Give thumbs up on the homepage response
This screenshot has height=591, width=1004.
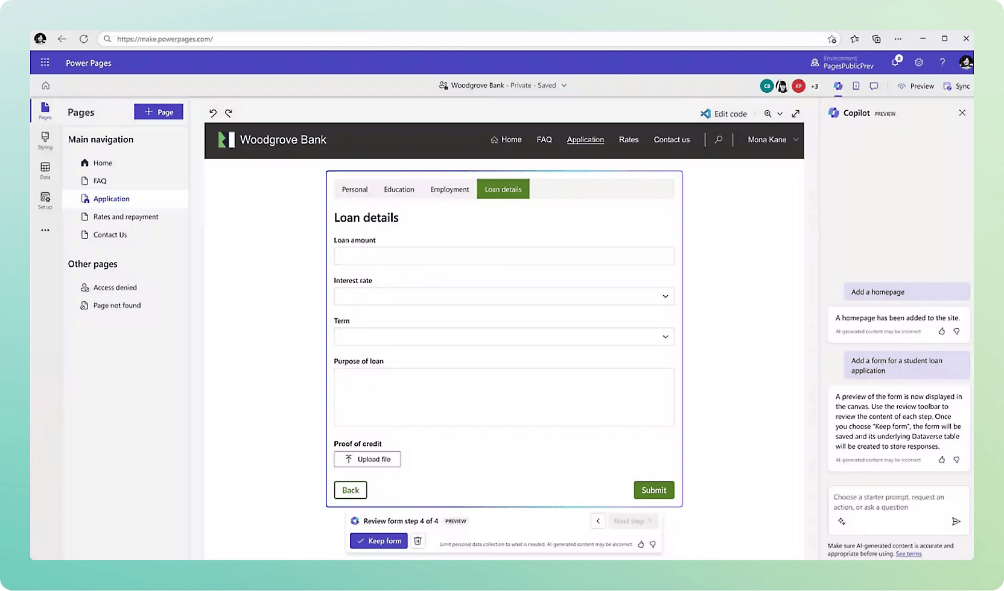[x=942, y=331]
